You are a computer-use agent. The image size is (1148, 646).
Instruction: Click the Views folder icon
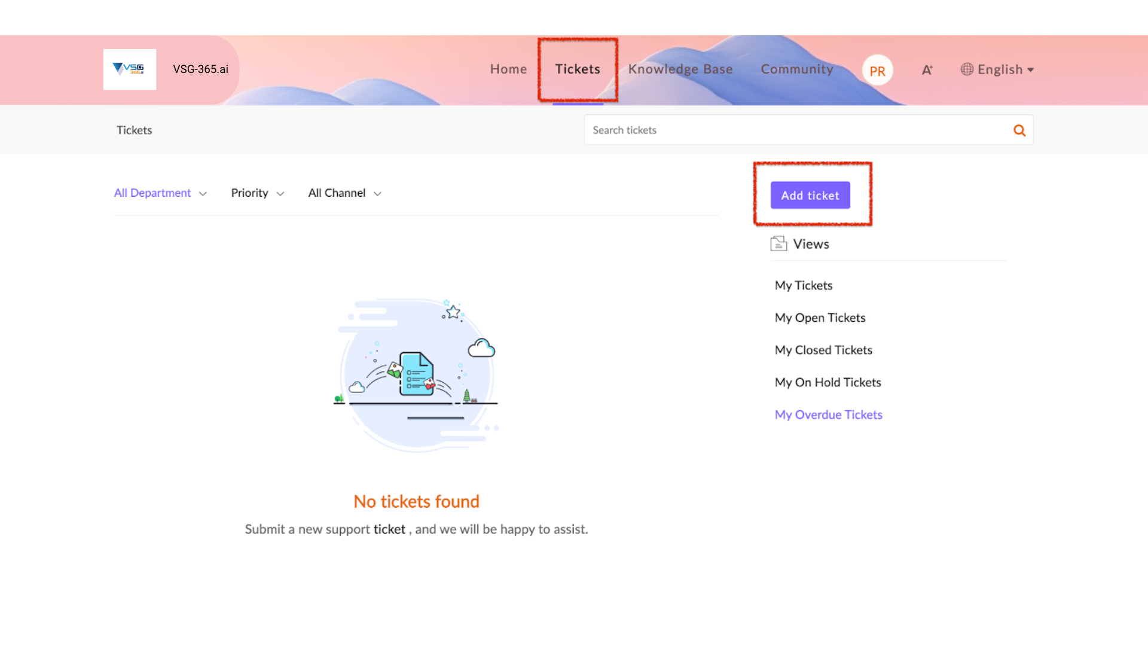pyautogui.click(x=778, y=243)
